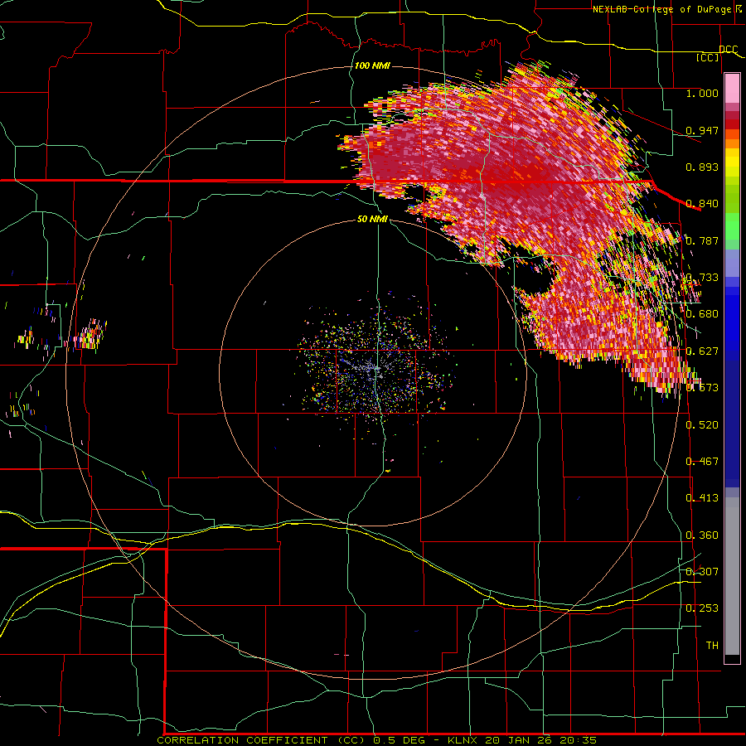The width and height of the screenshot is (746, 746).
Task: Click the gray lower section of color bar
Action: pos(732,576)
